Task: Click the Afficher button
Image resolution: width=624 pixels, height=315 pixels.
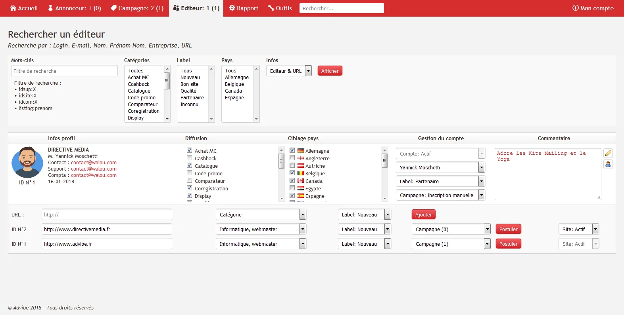Action: [x=330, y=71]
